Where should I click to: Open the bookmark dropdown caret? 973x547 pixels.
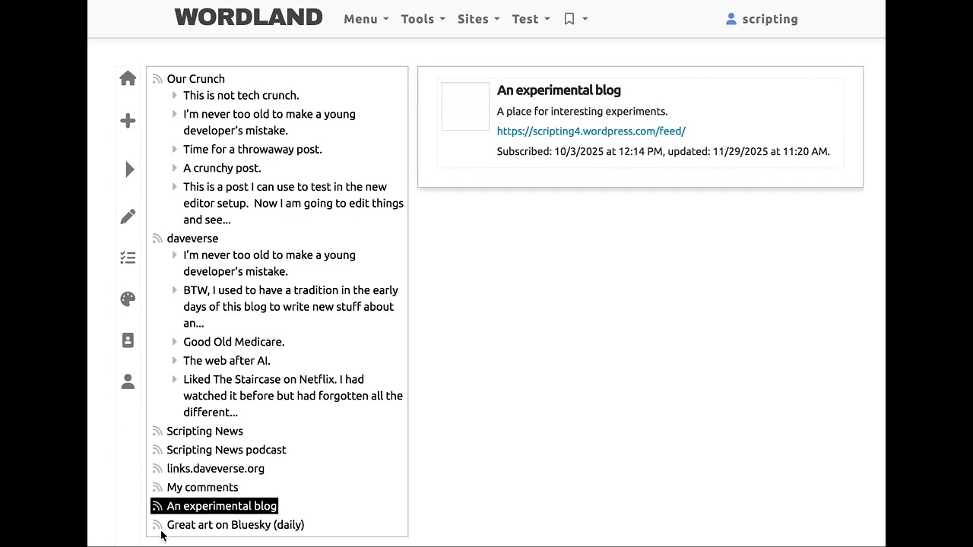[x=585, y=19]
